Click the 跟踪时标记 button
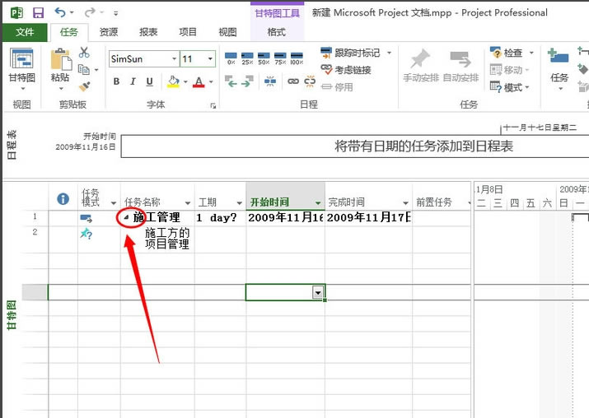 point(350,53)
